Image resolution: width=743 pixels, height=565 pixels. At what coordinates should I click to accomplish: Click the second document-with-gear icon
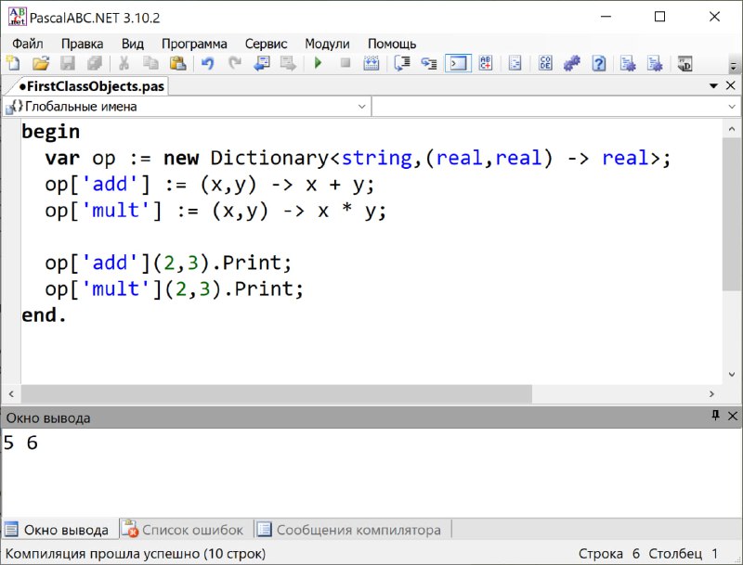tap(655, 63)
